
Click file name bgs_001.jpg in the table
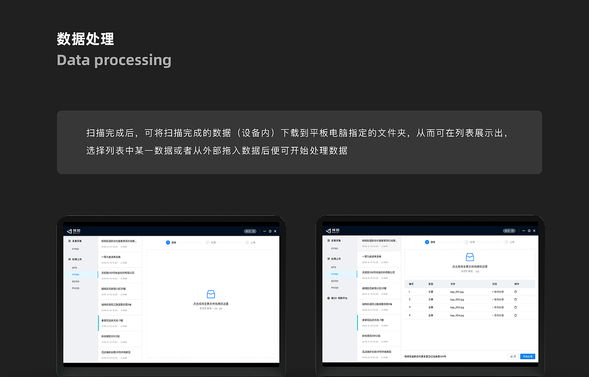pyautogui.click(x=457, y=292)
